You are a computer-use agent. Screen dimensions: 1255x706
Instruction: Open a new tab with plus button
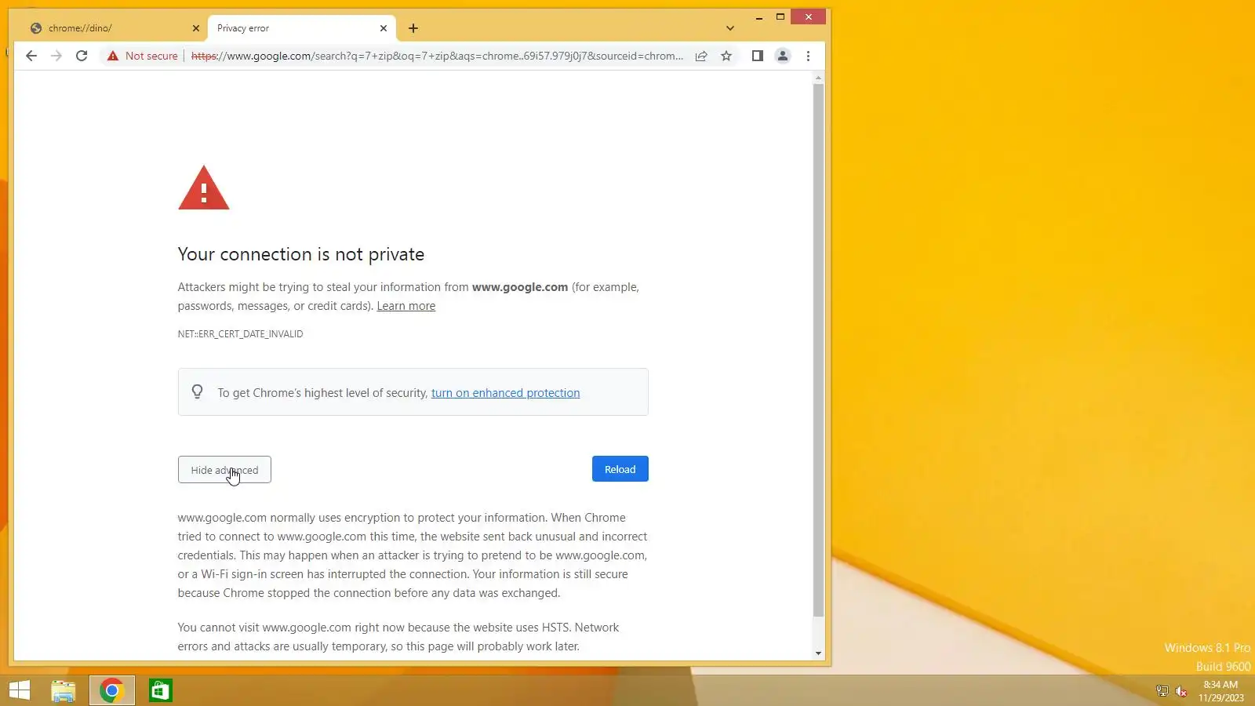(413, 28)
